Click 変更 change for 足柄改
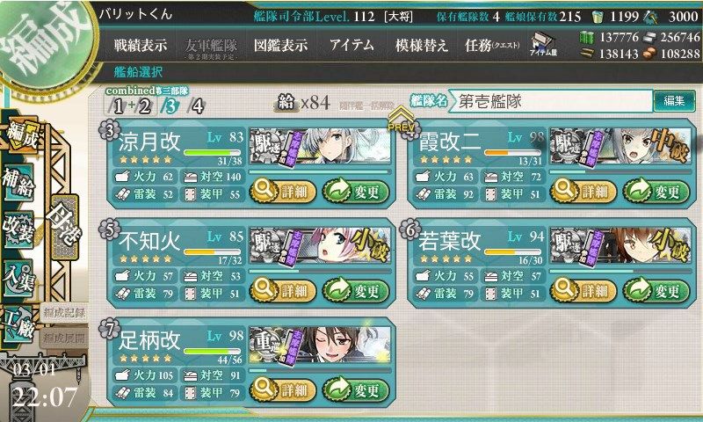Viewport: 703px width, 422px height. (x=356, y=390)
